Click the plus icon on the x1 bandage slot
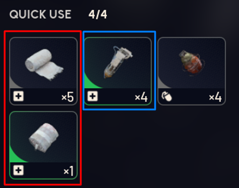Image resolution: width=239 pixels, height=188 pixels. 19,170
